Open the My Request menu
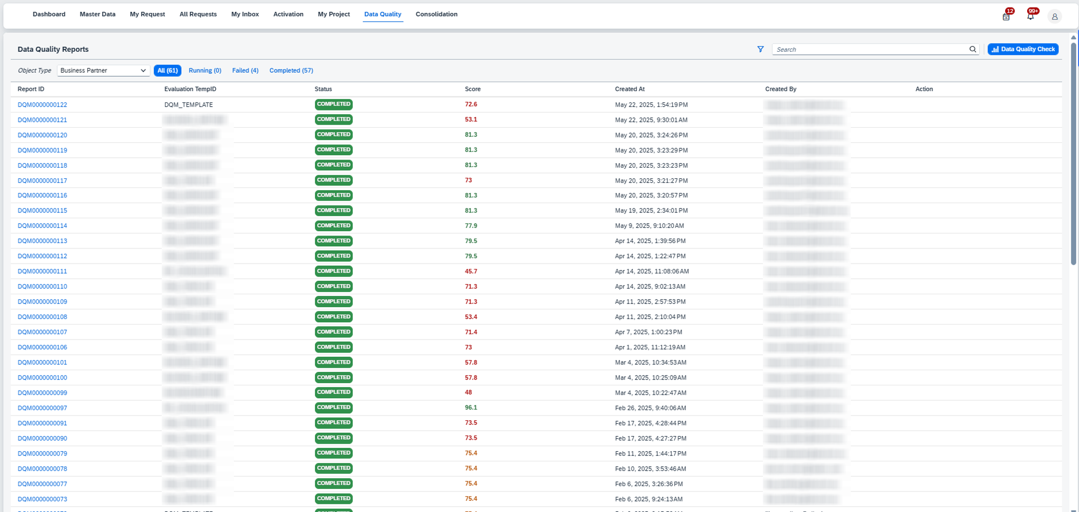The image size is (1079, 512). click(x=147, y=15)
